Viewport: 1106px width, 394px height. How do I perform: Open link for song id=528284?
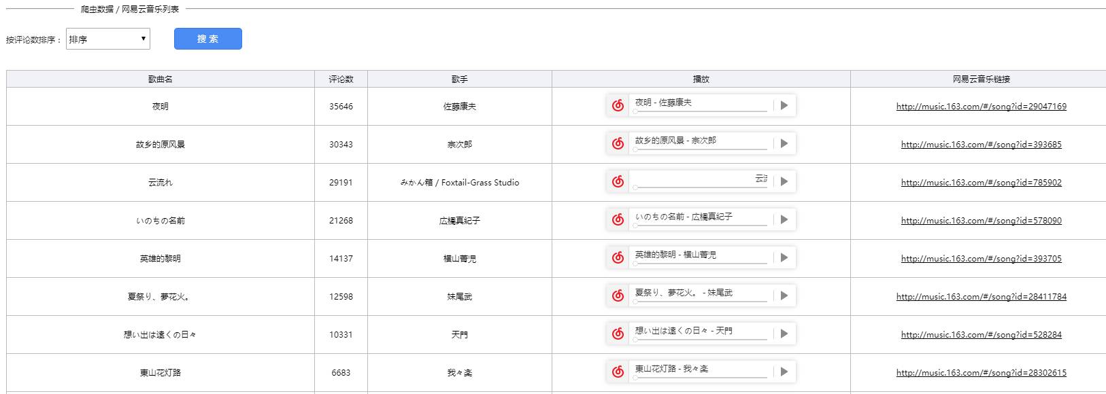pos(981,335)
